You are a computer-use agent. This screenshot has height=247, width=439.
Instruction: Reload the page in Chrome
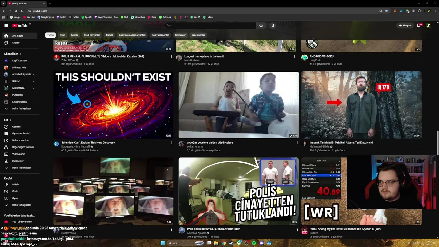[16, 11]
